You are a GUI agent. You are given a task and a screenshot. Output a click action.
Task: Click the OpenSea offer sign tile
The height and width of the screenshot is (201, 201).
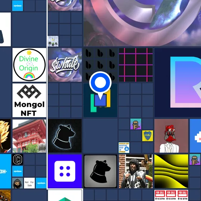coord(124,148)
